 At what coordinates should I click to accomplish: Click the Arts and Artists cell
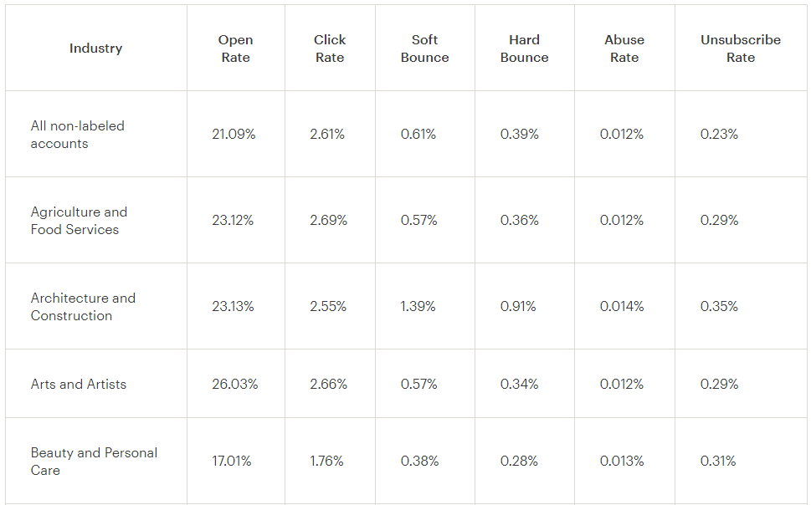[x=79, y=385]
